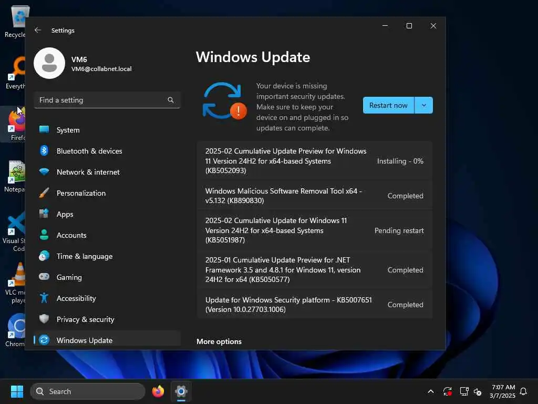Click the Restart now button
This screenshot has height=404, width=538.
coord(388,105)
